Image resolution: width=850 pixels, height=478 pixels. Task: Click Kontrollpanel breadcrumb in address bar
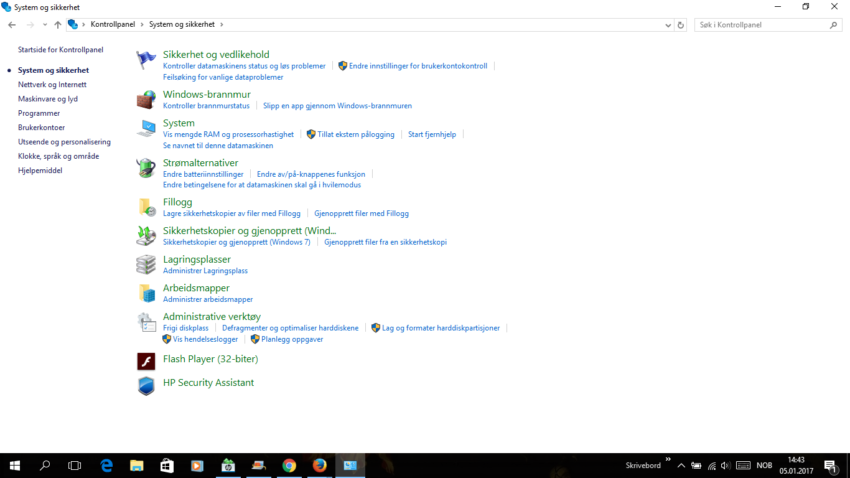point(113,24)
